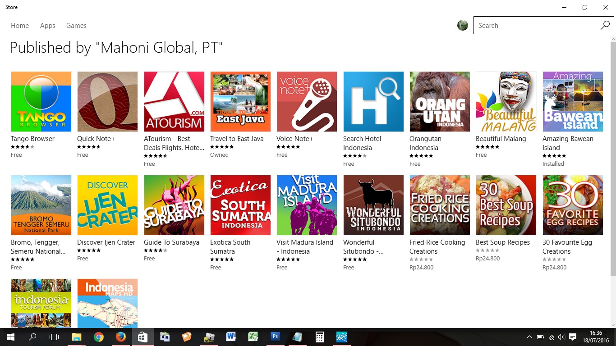Click the 30 Best Soup Recipes icon

tap(506, 205)
